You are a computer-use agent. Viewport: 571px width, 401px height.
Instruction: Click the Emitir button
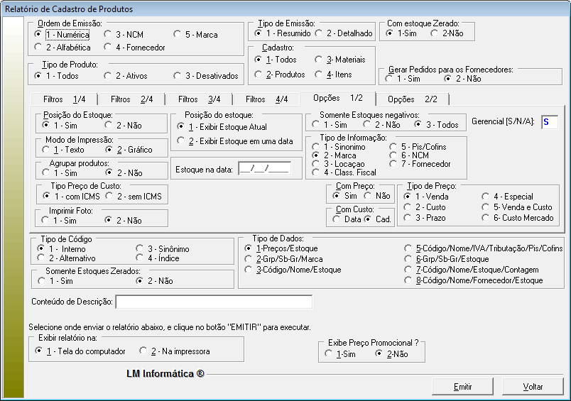462,387
